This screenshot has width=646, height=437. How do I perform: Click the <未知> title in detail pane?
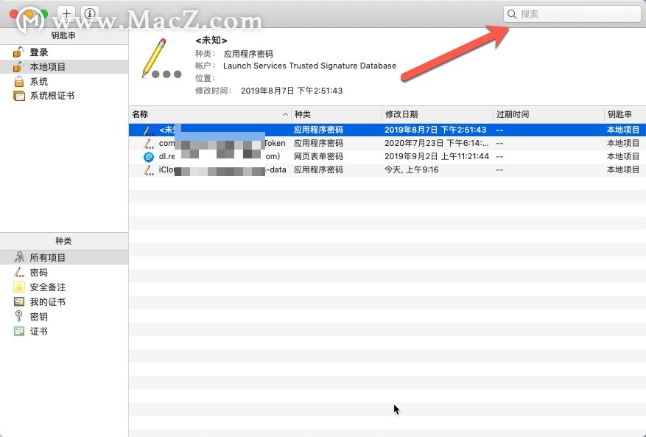coord(211,41)
